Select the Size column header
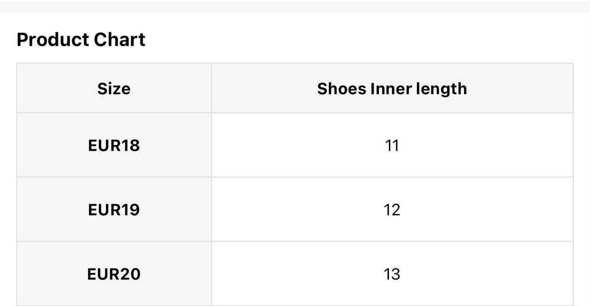This screenshot has width=590, height=306. coord(114,88)
